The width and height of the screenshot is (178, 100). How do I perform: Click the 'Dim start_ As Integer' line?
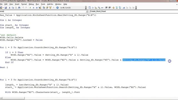point(14,25)
